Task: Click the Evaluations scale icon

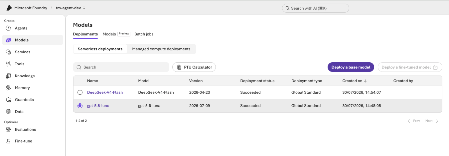Action: pos(9,130)
